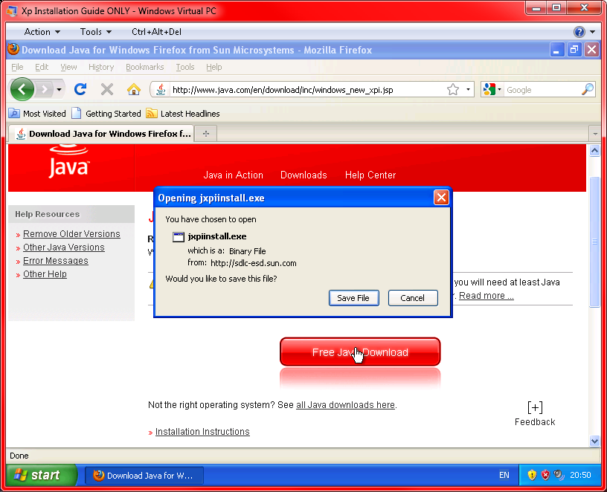Viewport: 607px width, 492px height.
Task: Open the address bar history dropdown
Action: tap(468, 90)
